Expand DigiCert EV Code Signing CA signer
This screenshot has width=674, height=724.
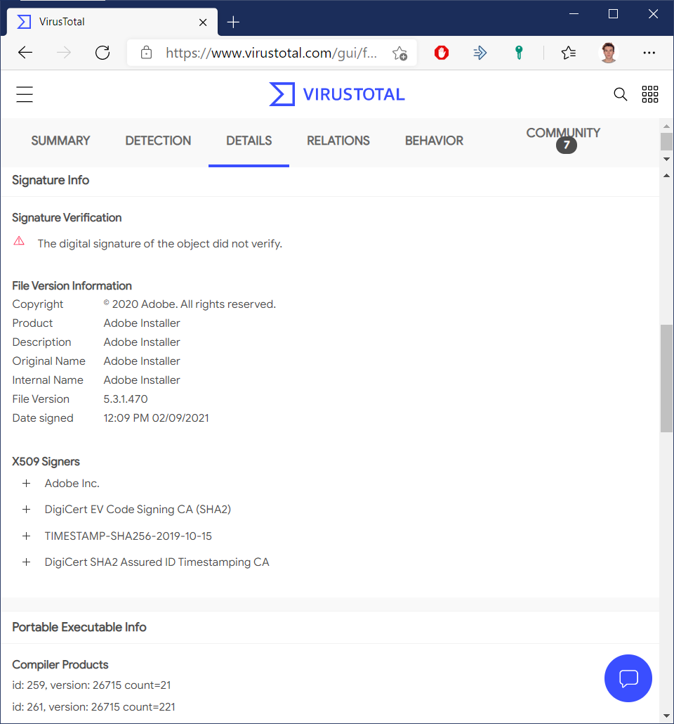pyautogui.click(x=27, y=510)
